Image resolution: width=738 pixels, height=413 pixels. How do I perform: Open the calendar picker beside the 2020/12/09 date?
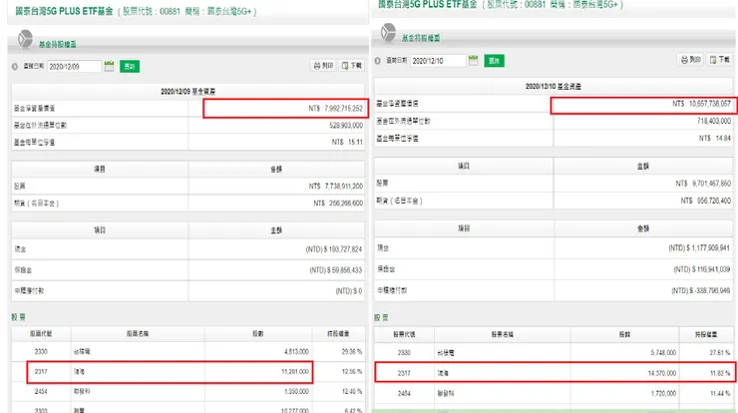coord(109,67)
